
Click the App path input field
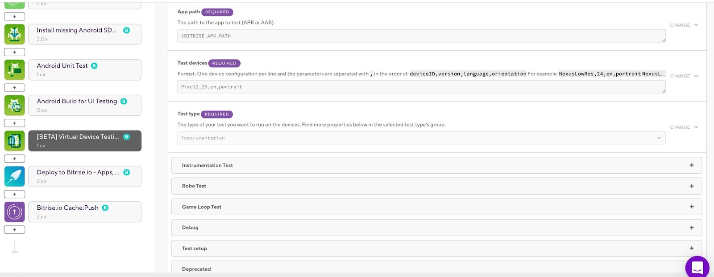(x=421, y=36)
